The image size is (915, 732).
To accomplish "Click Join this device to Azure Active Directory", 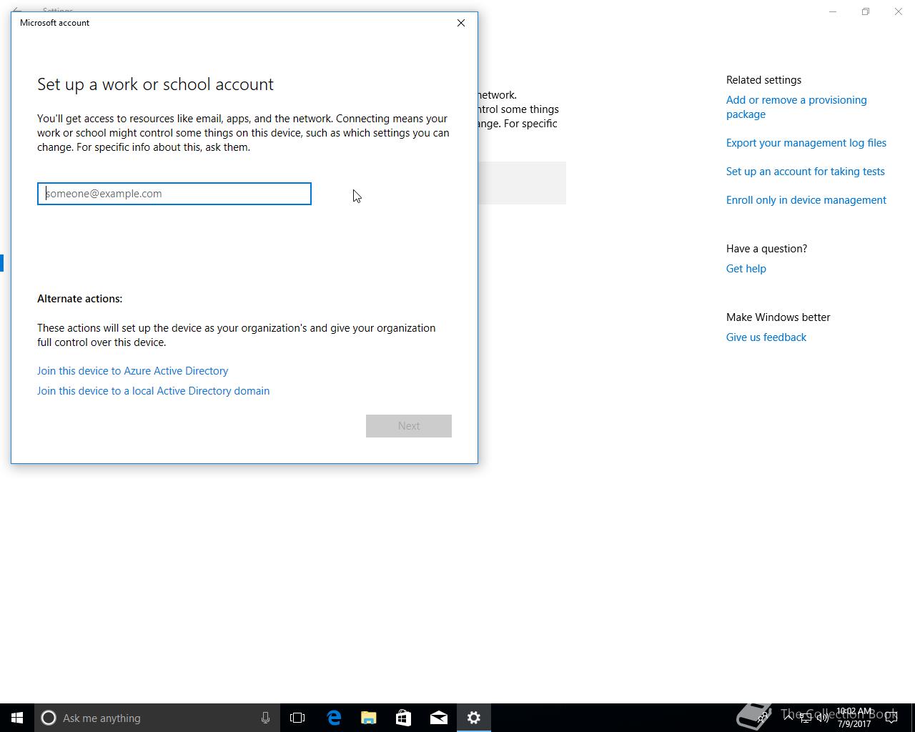I will pyautogui.click(x=132, y=371).
